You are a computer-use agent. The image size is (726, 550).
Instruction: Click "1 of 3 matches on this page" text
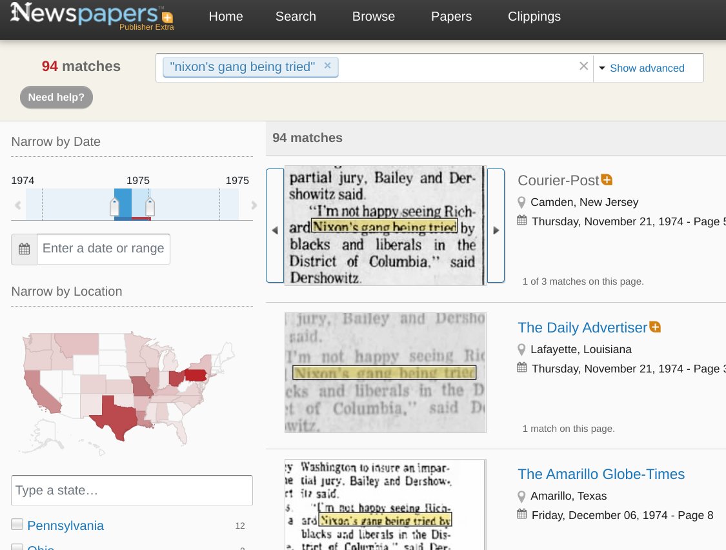tap(583, 281)
